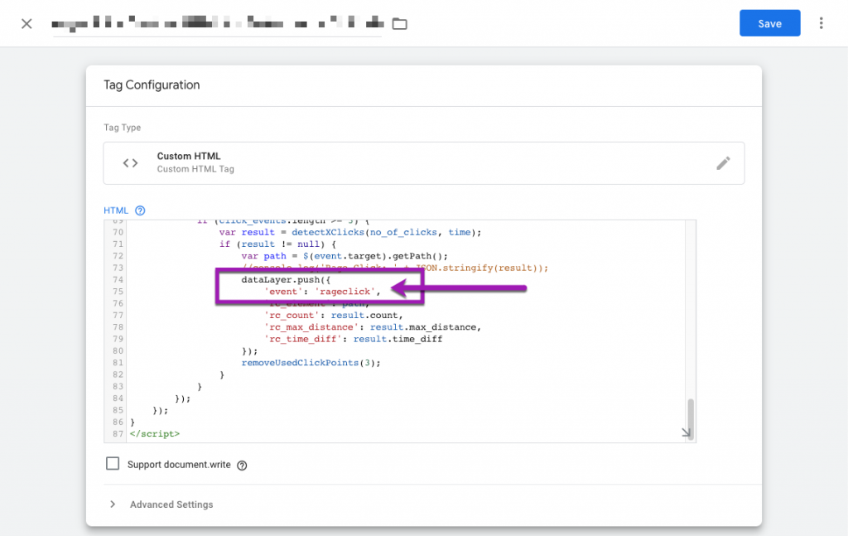848x536 pixels.
Task: Open help icon next to Support document.write
Action: point(242,465)
